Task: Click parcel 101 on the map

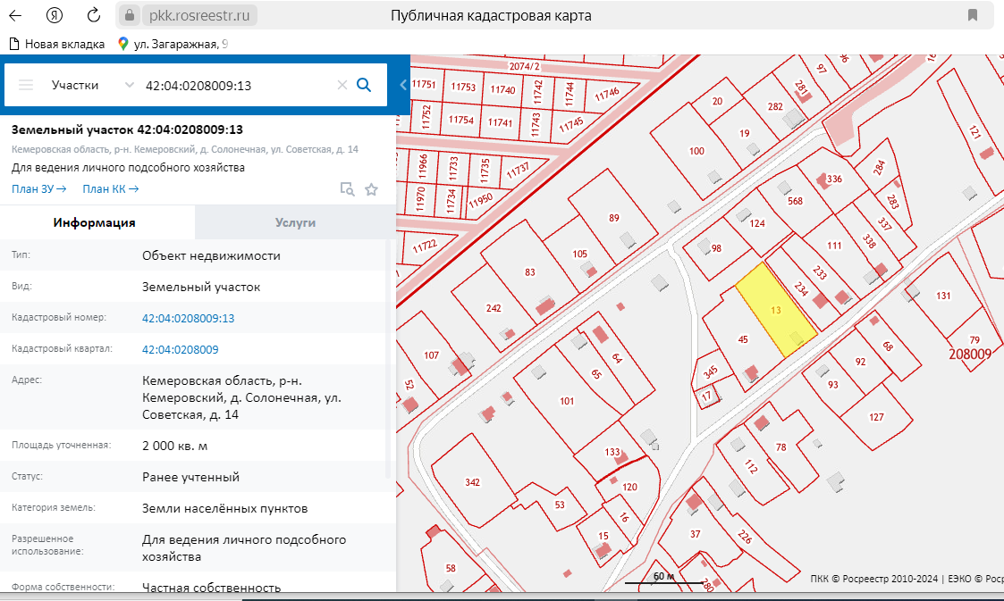Action: point(567,401)
